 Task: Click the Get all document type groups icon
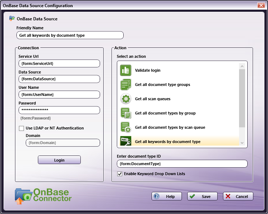point(126,85)
